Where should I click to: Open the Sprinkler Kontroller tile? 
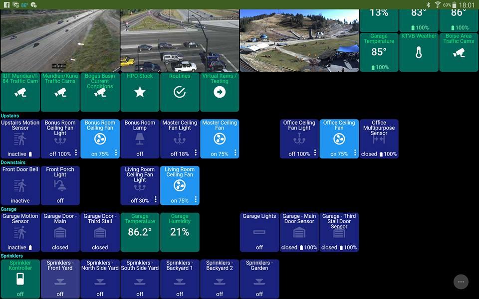click(x=20, y=279)
